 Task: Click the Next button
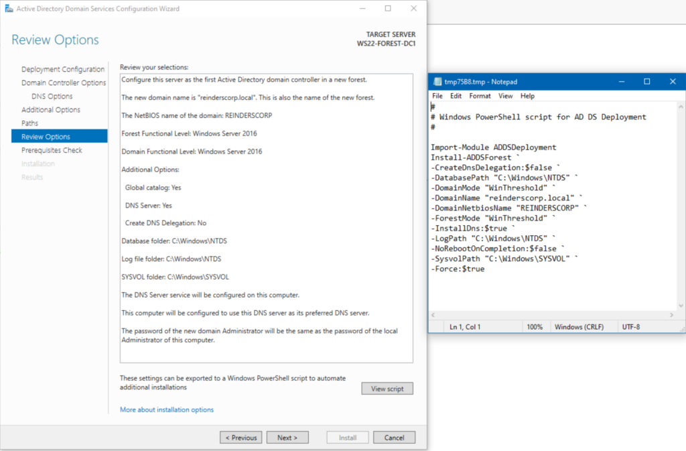(287, 438)
